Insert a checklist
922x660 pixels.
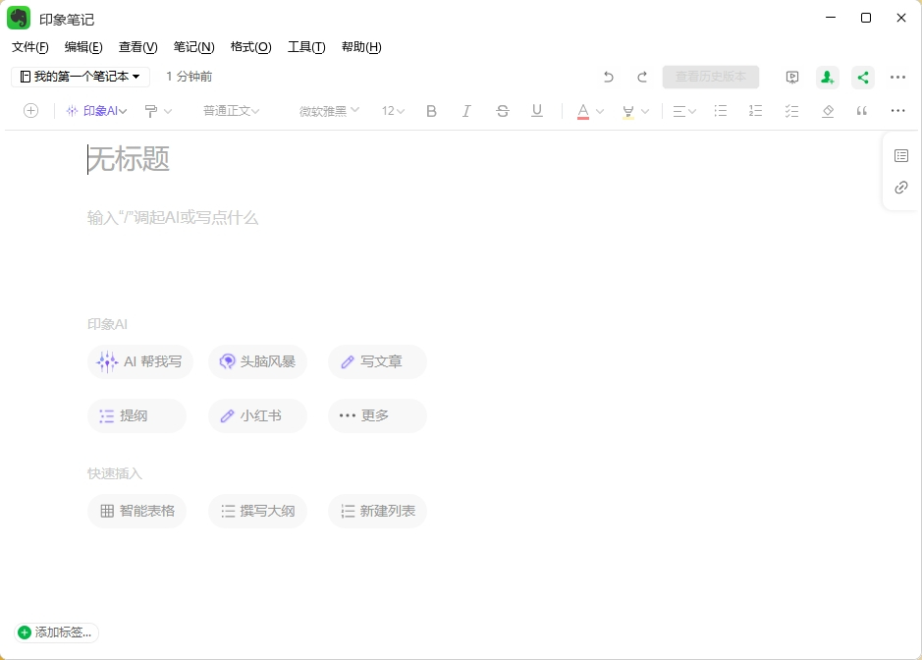[x=791, y=110]
